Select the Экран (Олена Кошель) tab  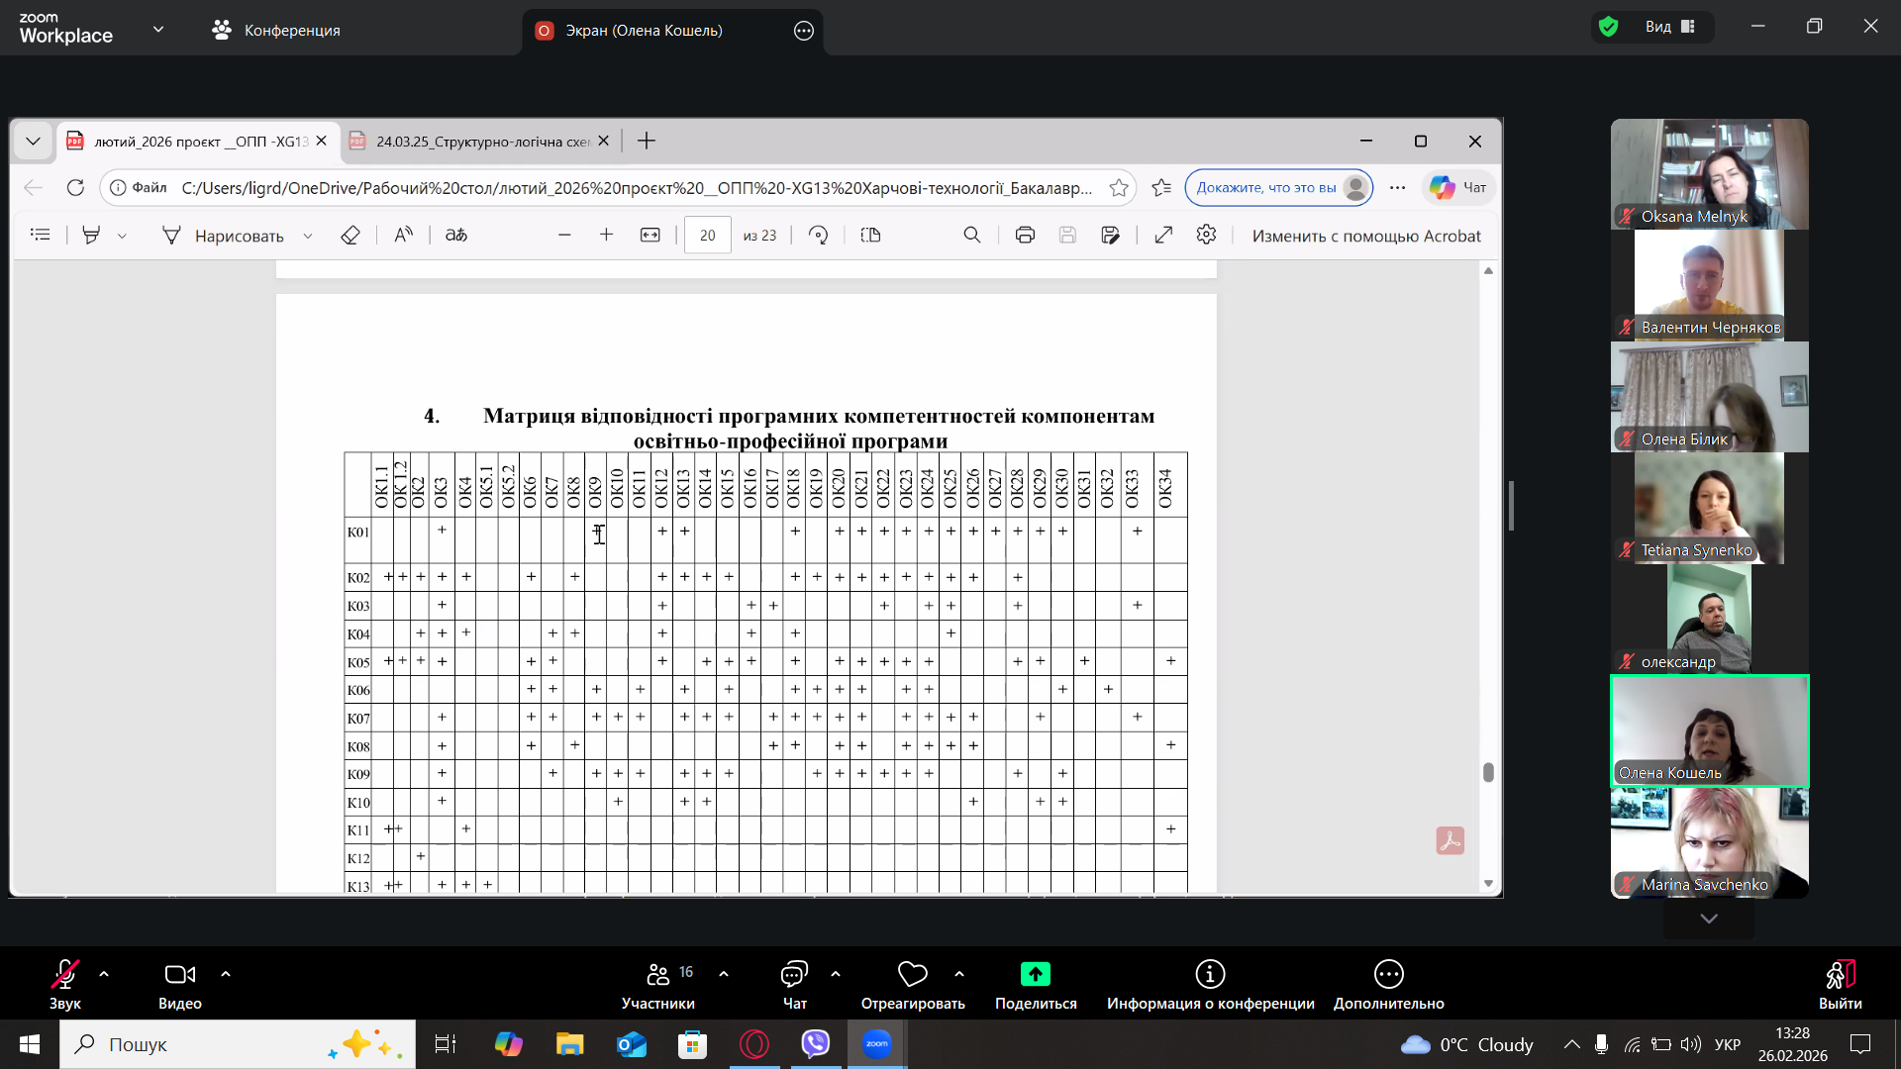click(644, 31)
